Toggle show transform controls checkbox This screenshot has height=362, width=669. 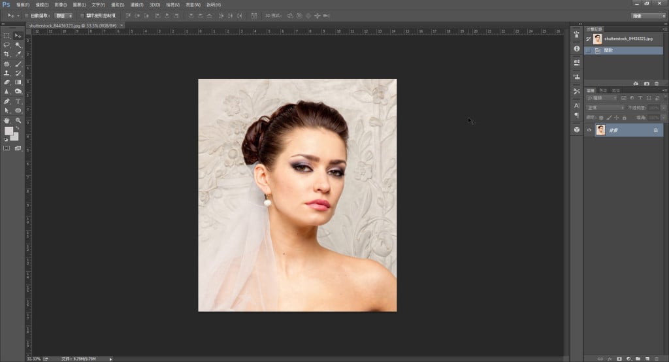tap(82, 15)
